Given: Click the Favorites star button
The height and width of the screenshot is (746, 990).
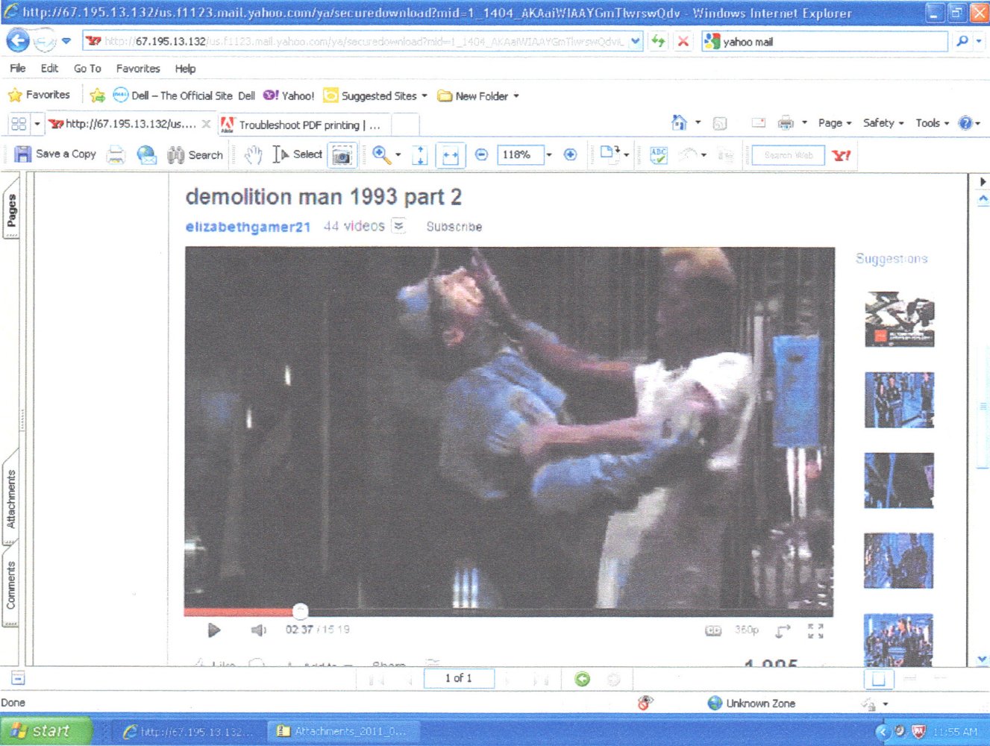Looking at the screenshot, I should tap(40, 95).
